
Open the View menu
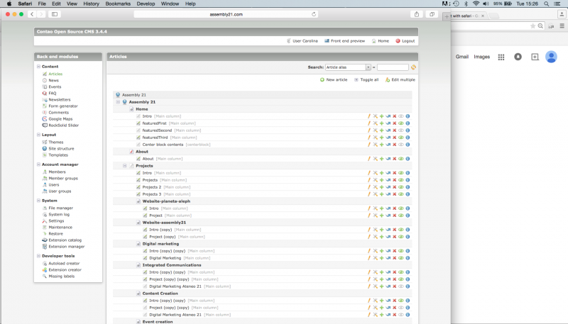[x=72, y=4]
